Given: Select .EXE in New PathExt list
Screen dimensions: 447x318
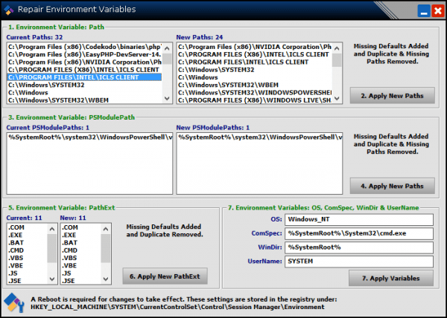Looking at the screenshot, I should pyautogui.click(x=81, y=236).
